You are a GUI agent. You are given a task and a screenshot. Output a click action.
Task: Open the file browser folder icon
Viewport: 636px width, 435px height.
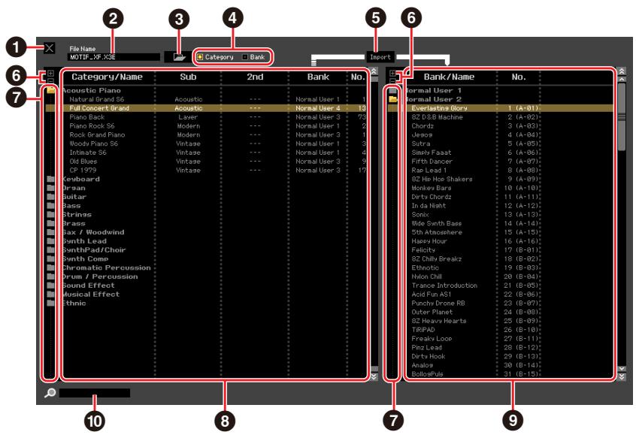pos(179,57)
